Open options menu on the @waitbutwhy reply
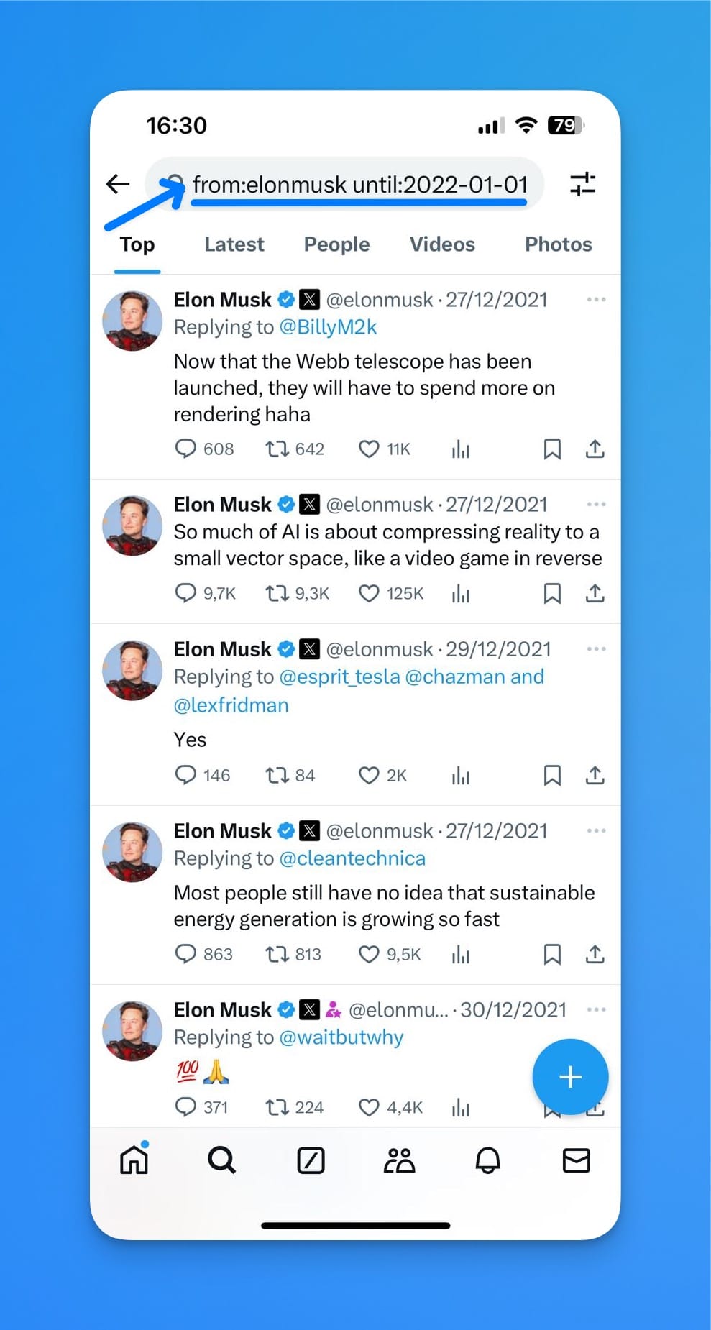 click(x=596, y=1009)
